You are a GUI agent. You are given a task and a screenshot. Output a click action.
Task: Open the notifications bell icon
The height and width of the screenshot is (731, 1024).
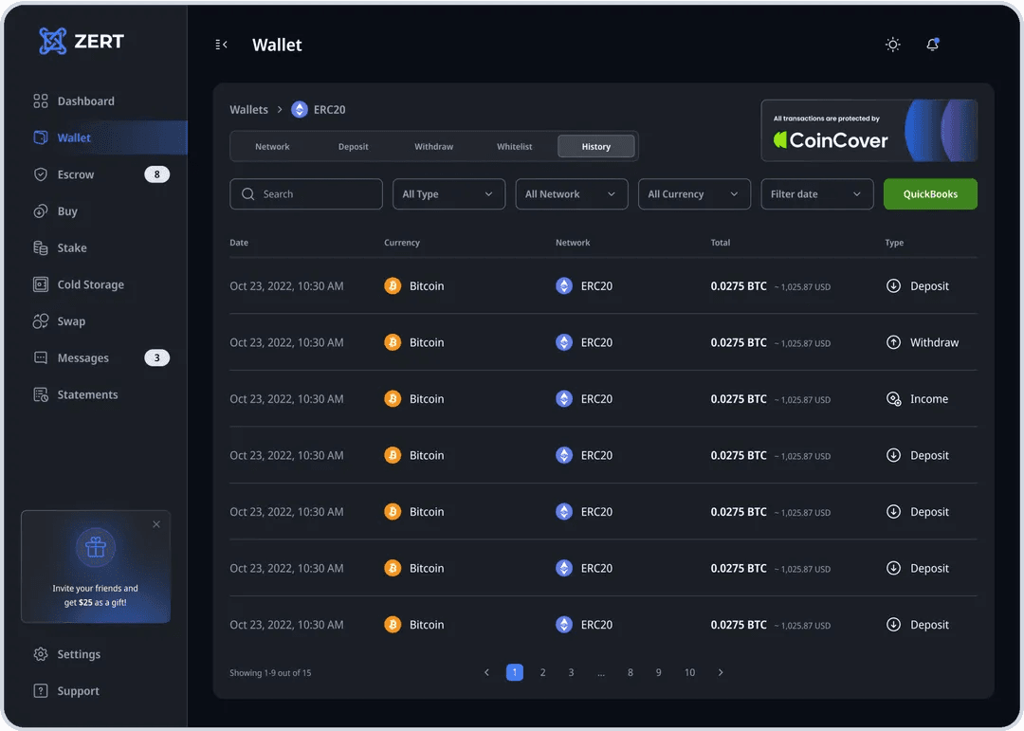click(932, 45)
